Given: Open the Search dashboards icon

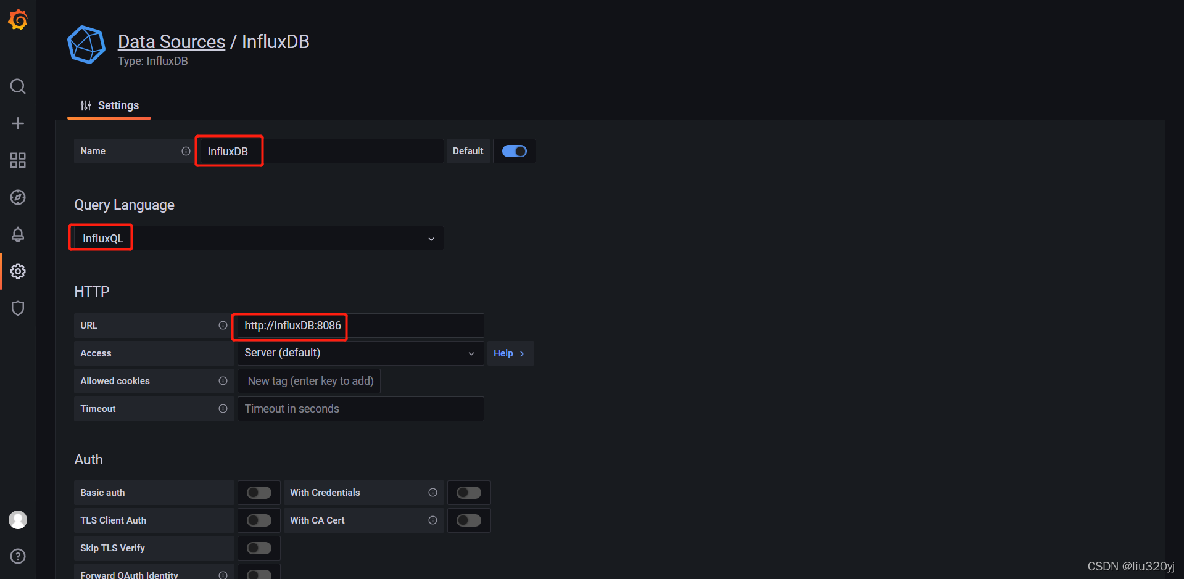Looking at the screenshot, I should 18,86.
